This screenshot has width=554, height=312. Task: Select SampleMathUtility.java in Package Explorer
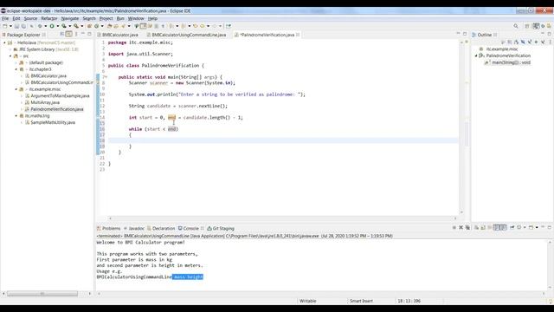pyautogui.click(x=53, y=122)
